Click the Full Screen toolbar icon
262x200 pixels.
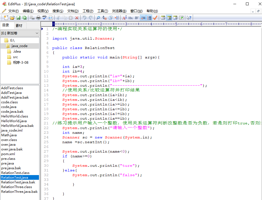point(181,18)
